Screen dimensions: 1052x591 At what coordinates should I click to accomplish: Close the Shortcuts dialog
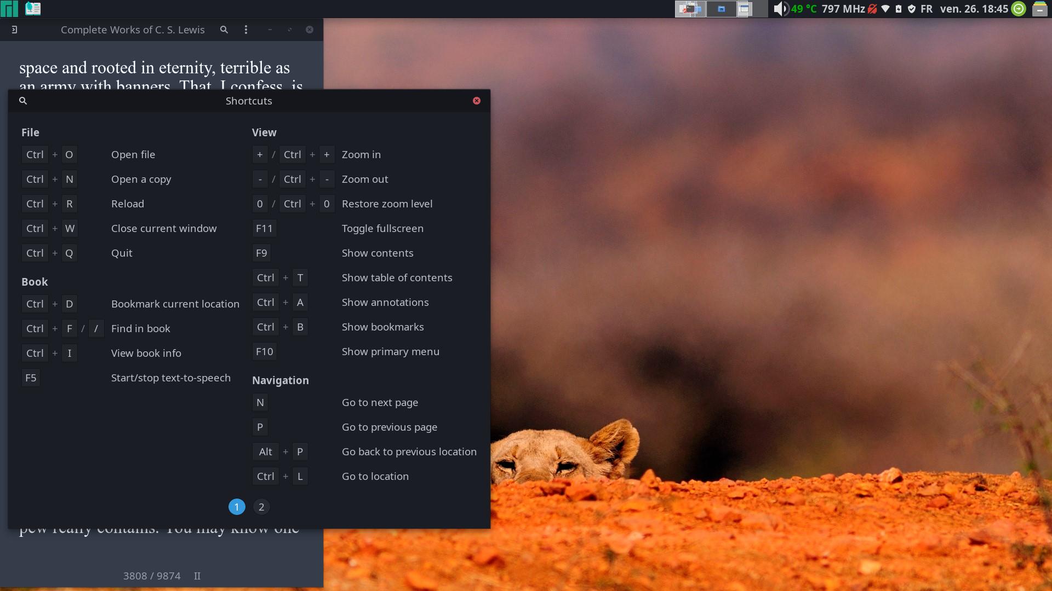[477, 101]
